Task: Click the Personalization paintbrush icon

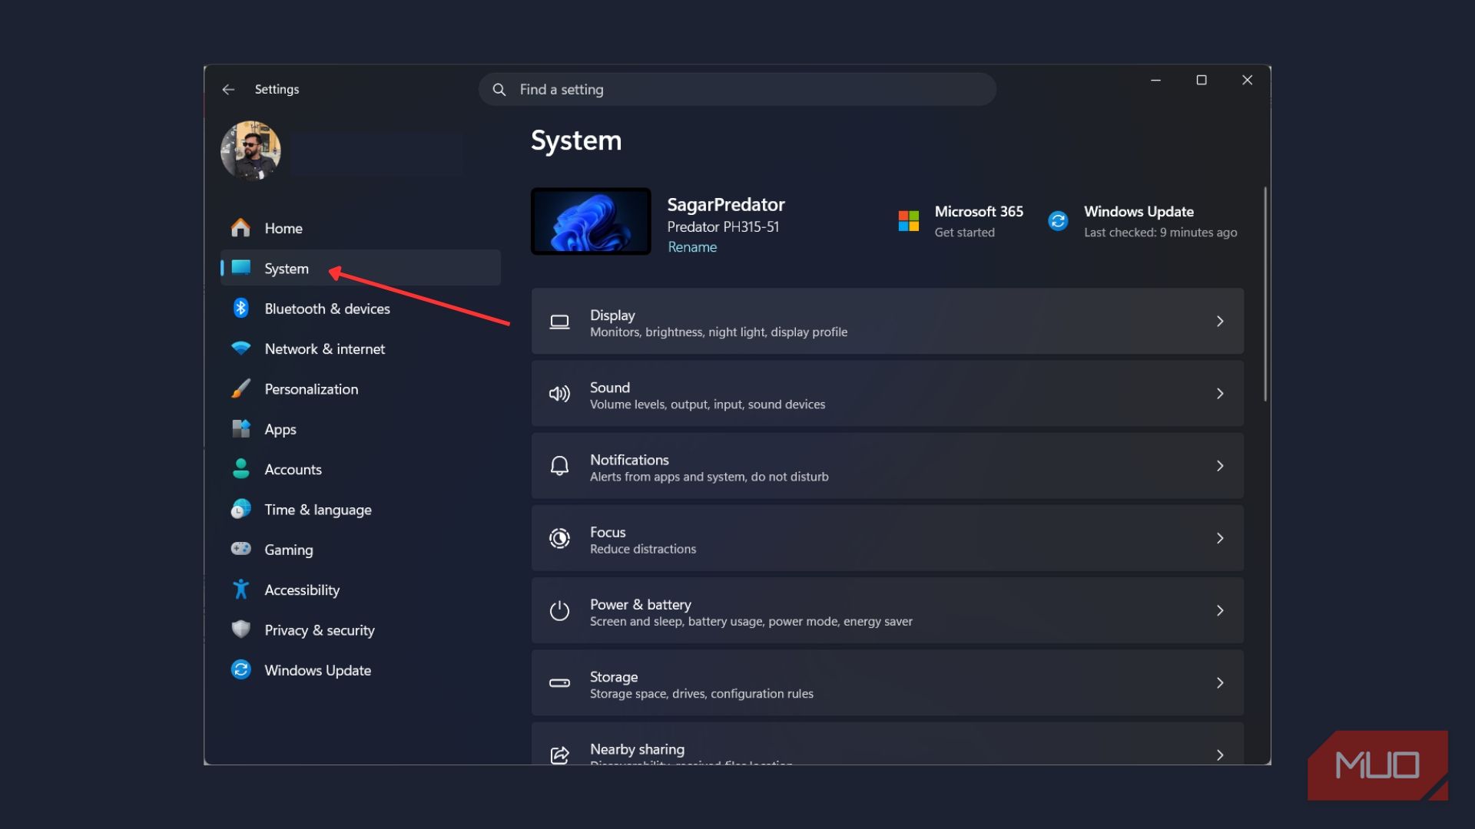Action: click(240, 388)
